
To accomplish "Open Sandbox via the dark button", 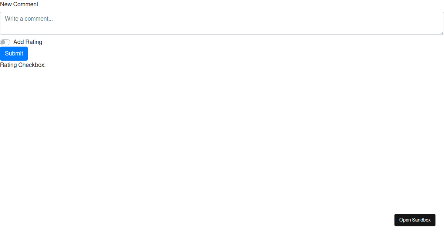I will (x=415, y=220).
